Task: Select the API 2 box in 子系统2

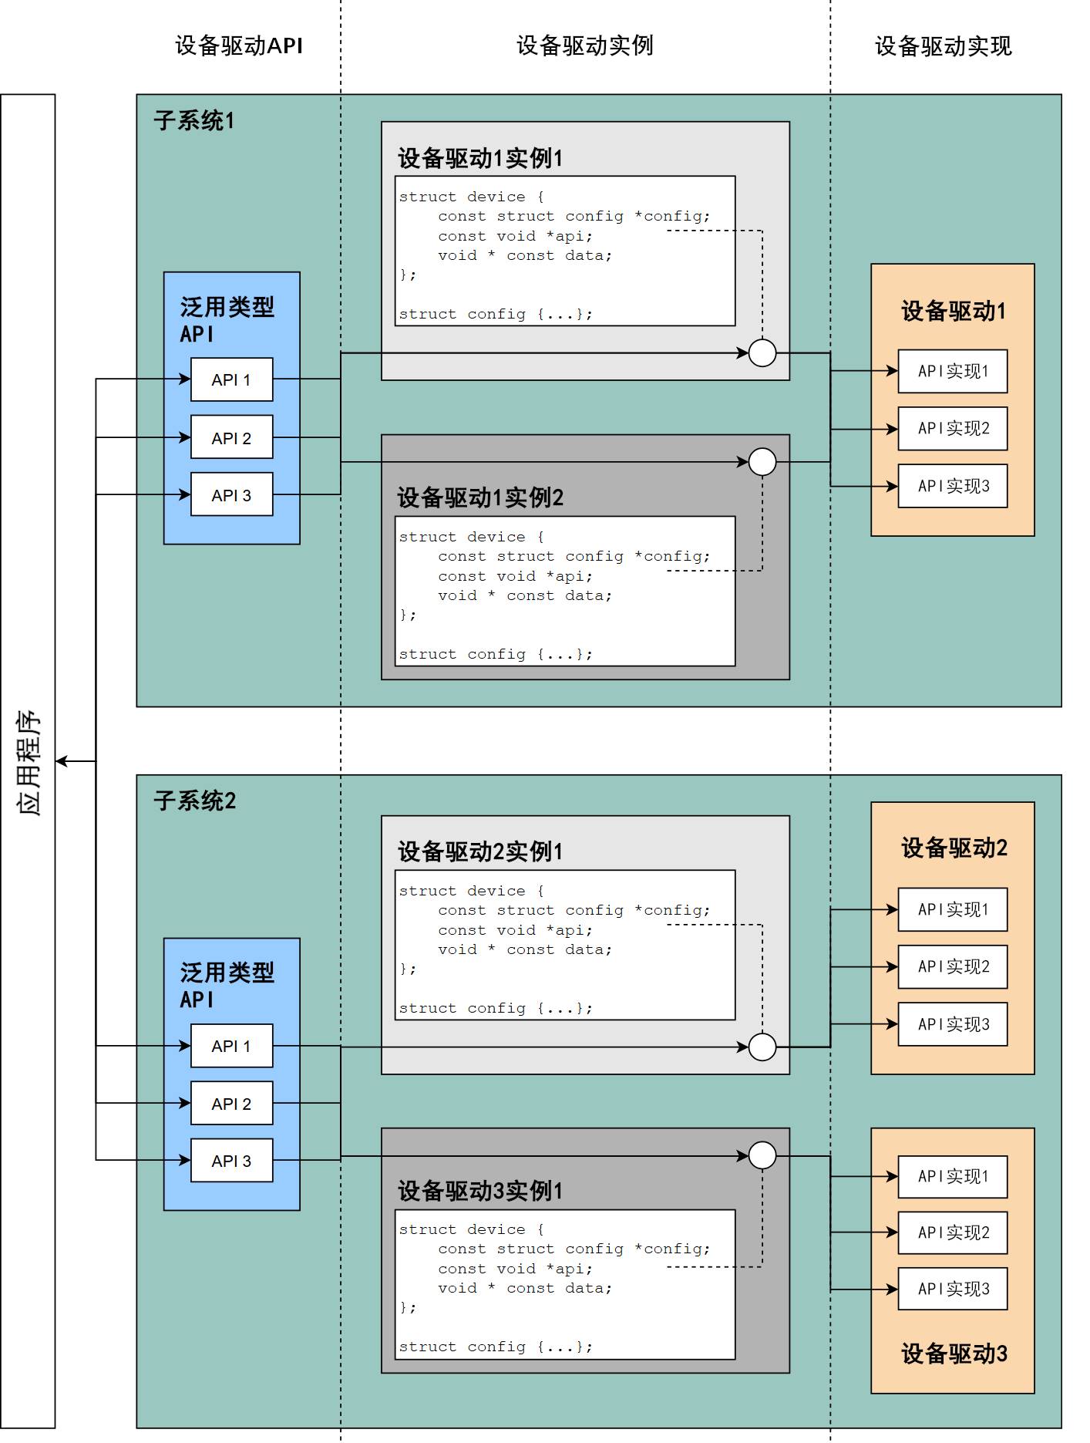Action: pyautogui.click(x=231, y=1104)
